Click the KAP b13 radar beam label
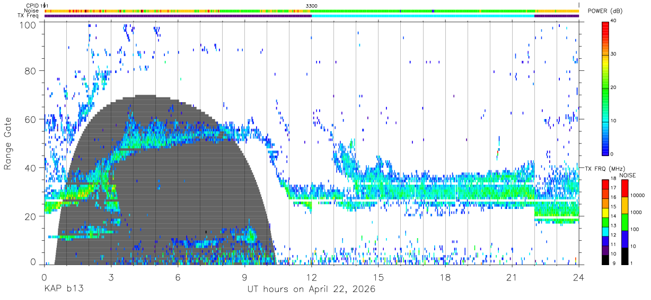This screenshot has height=300, width=651. 64,289
